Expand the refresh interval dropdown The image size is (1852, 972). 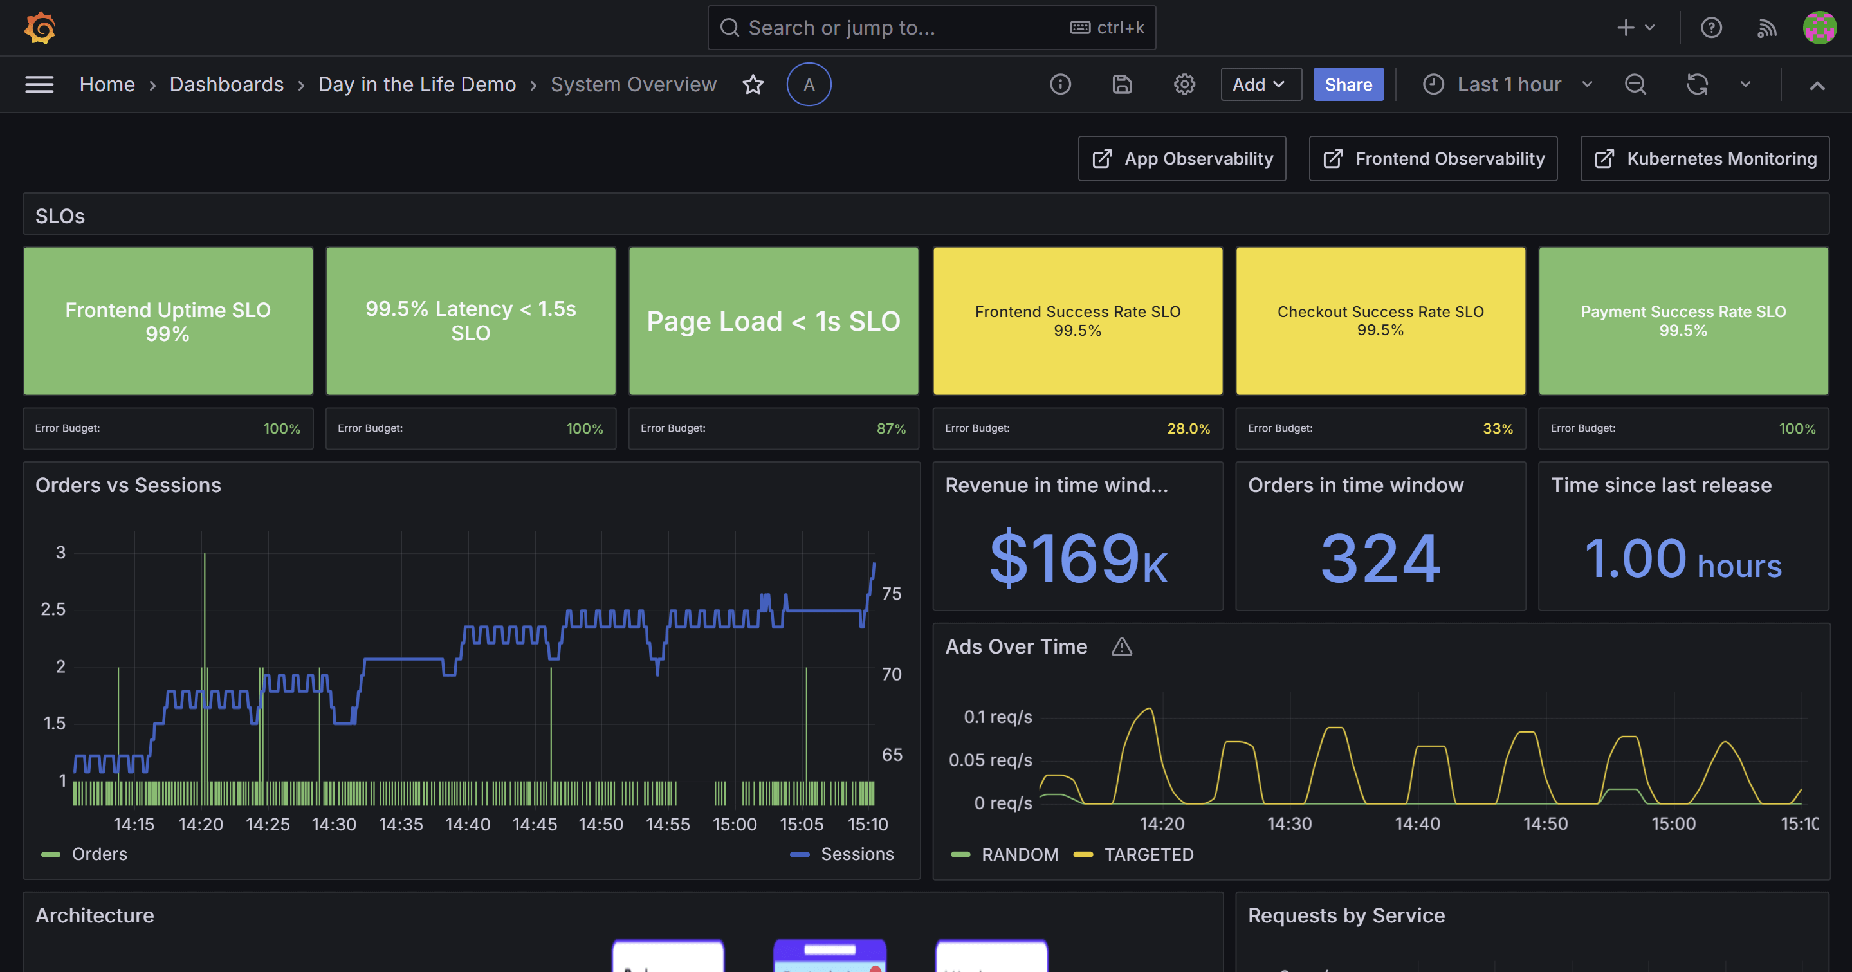1745,85
